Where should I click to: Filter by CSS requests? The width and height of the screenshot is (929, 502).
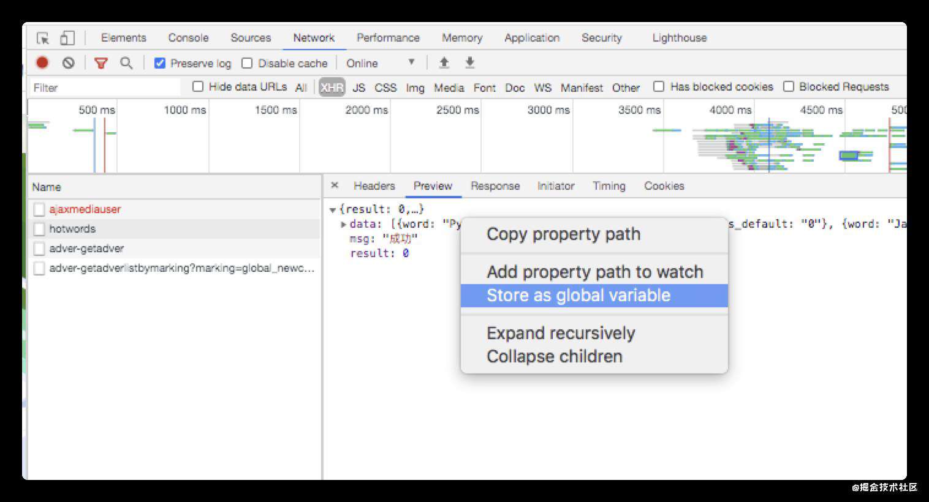(x=385, y=88)
